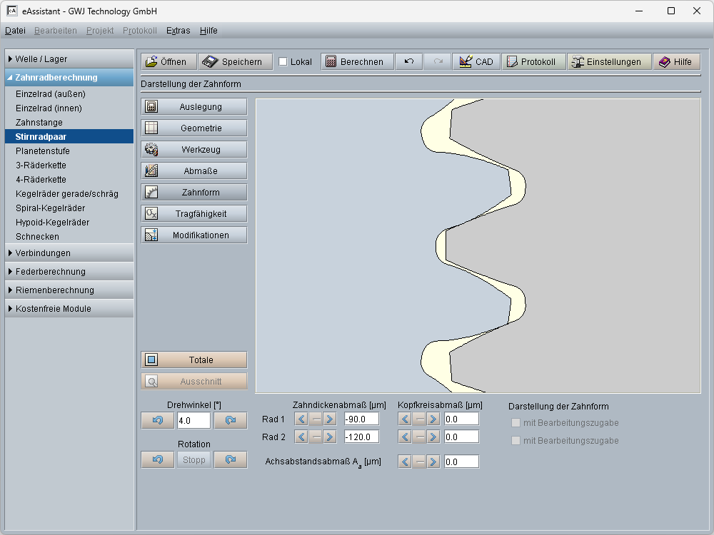
Task: Open the Extras menu
Action: (x=178, y=31)
